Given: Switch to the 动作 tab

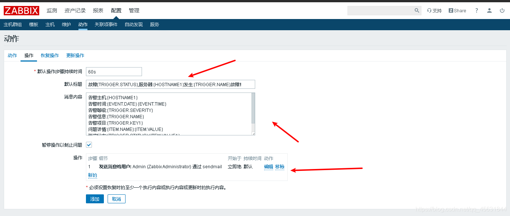Looking at the screenshot, I should (x=12, y=56).
